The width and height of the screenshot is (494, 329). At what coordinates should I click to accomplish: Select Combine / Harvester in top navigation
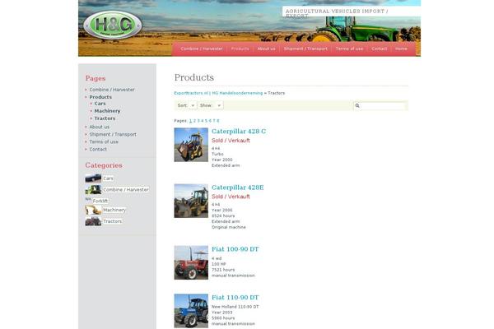pos(202,49)
